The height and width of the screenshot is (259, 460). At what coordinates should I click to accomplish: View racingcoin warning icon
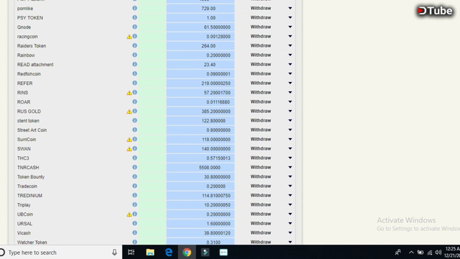129,37
